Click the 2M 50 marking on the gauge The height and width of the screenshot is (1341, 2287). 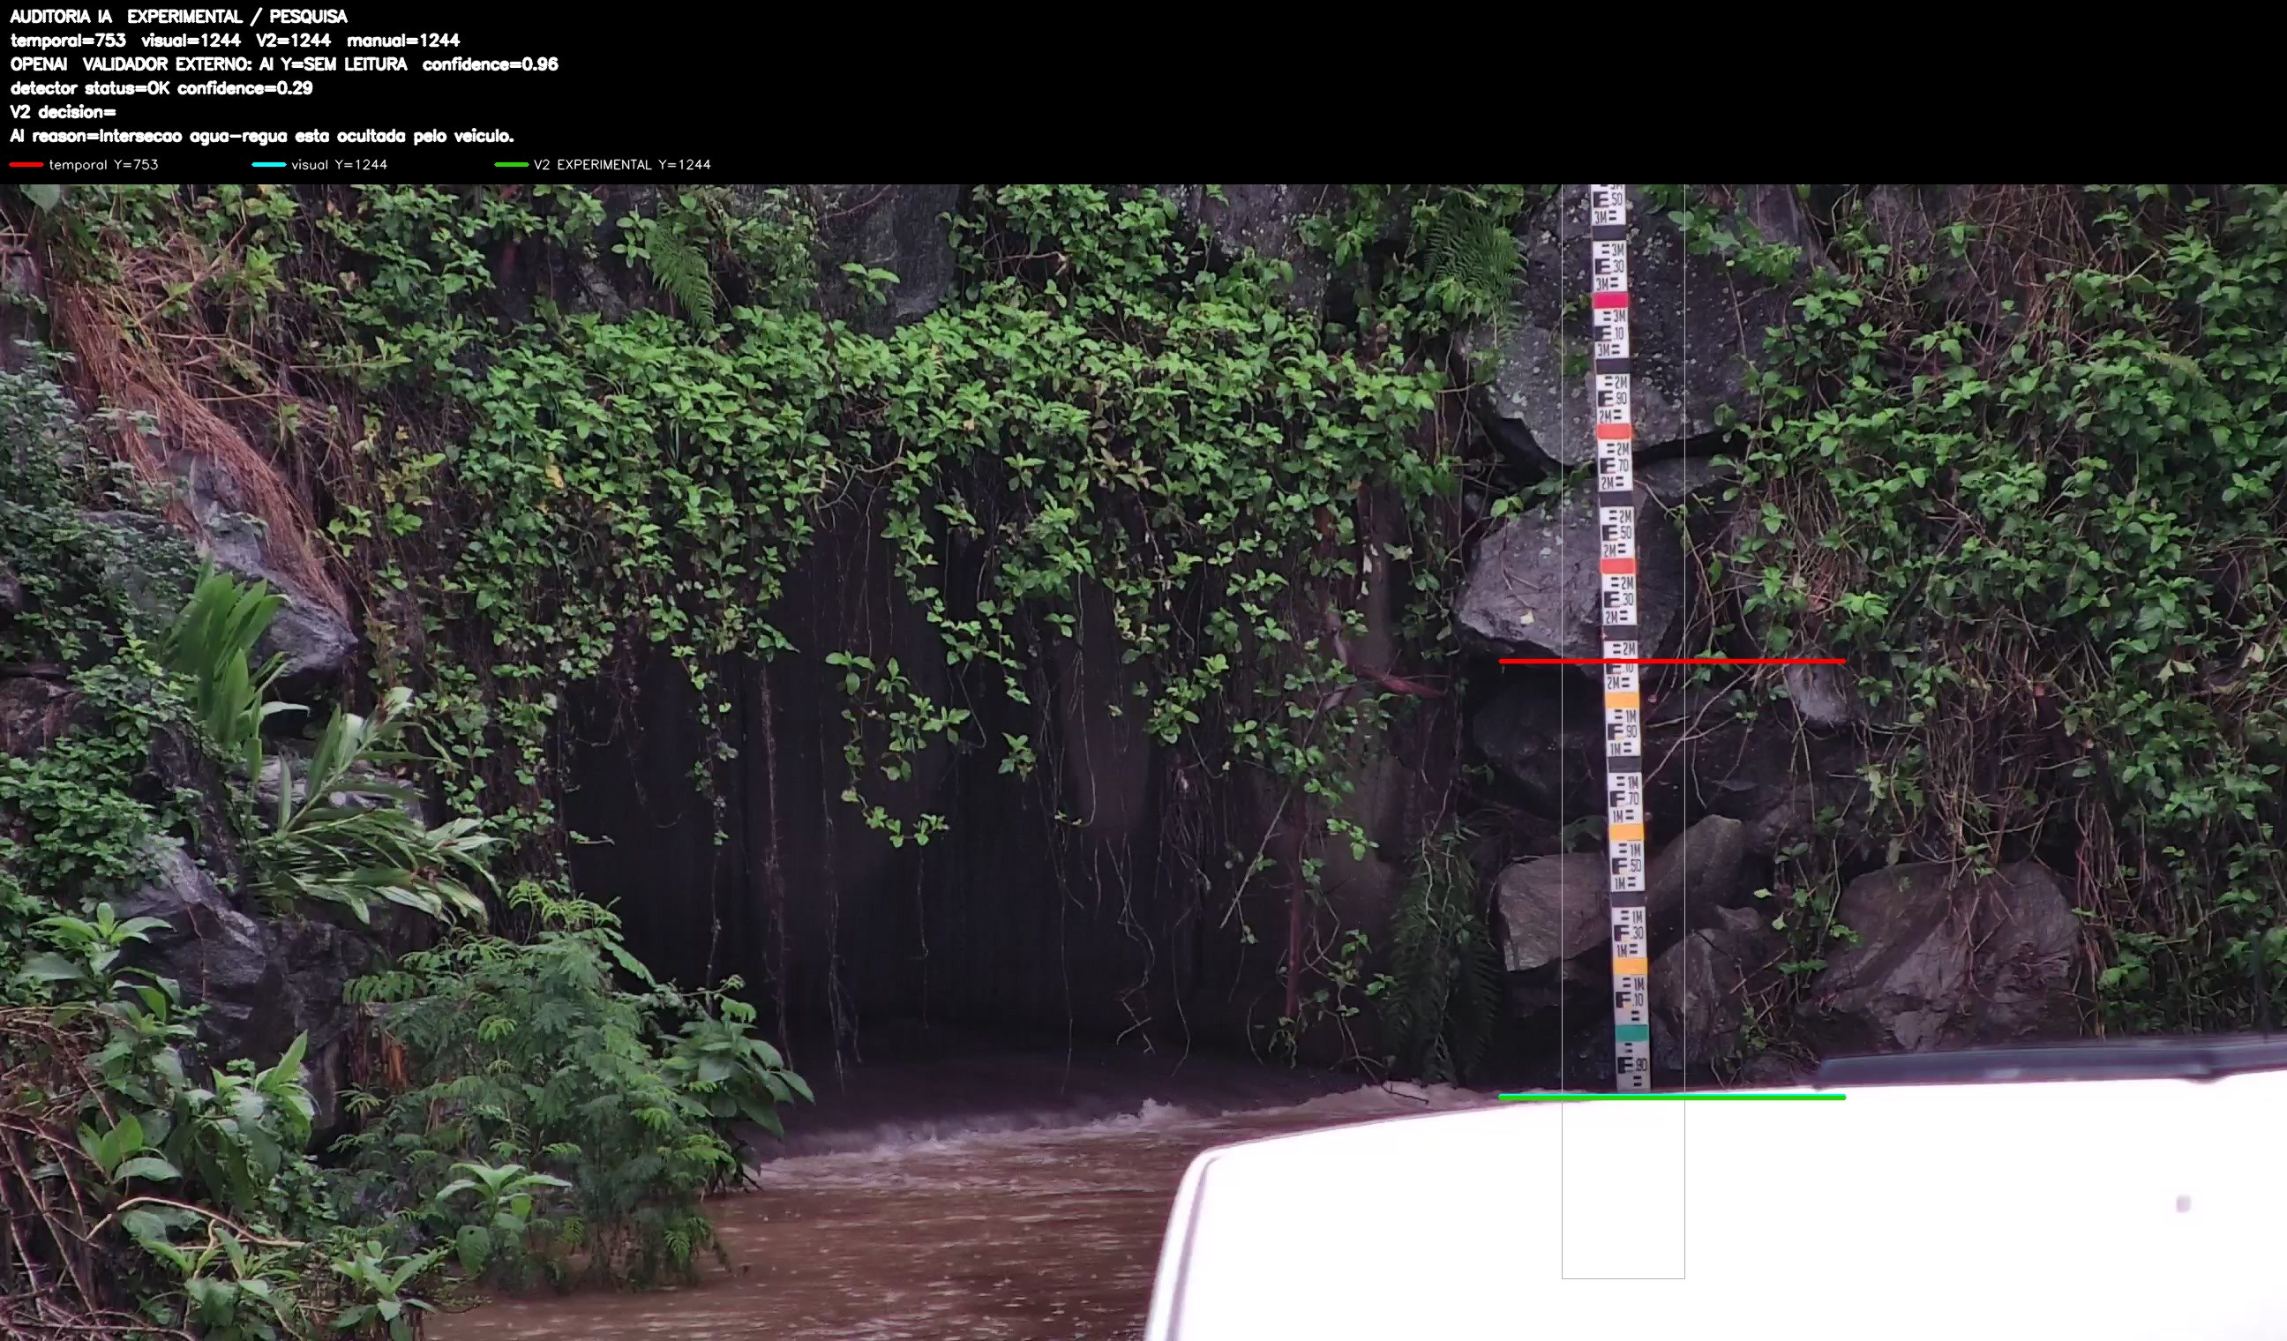(1616, 534)
